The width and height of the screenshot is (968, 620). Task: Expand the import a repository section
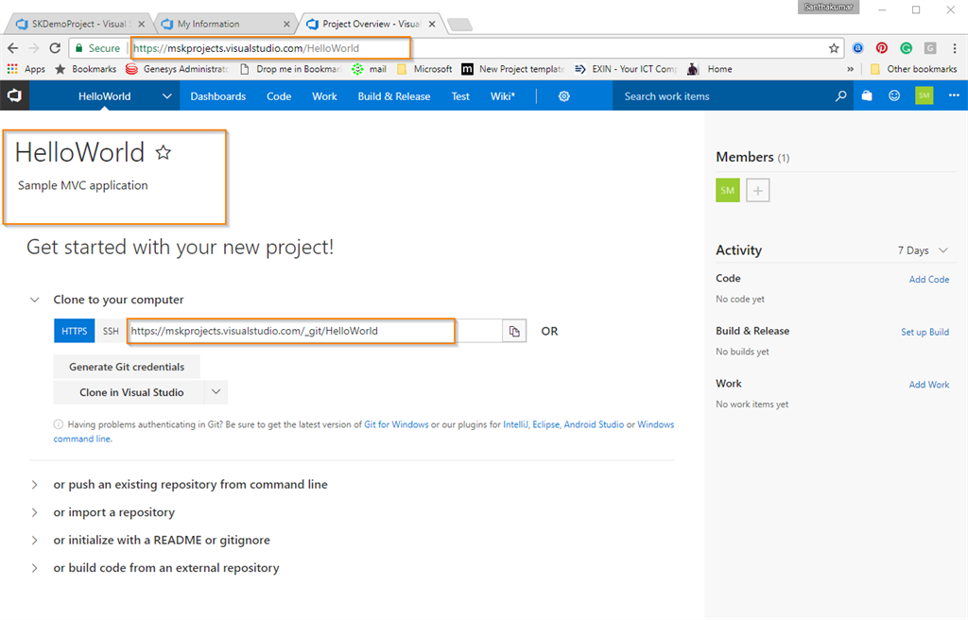point(35,512)
